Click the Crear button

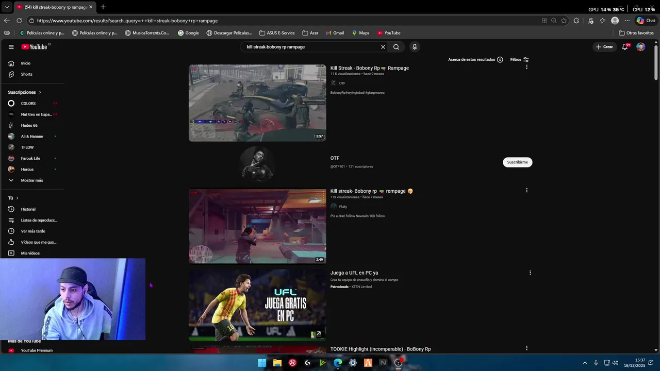tap(604, 47)
